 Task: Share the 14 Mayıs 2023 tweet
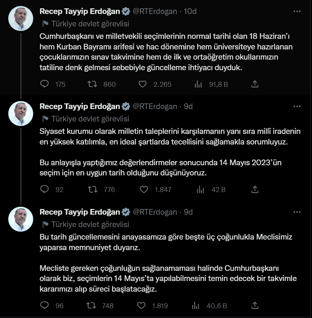(x=255, y=189)
